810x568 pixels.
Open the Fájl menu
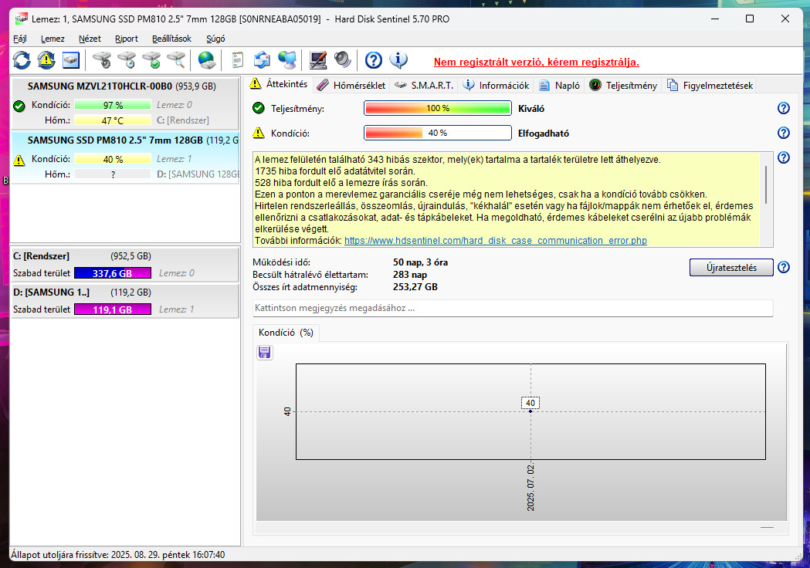(x=19, y=39)
